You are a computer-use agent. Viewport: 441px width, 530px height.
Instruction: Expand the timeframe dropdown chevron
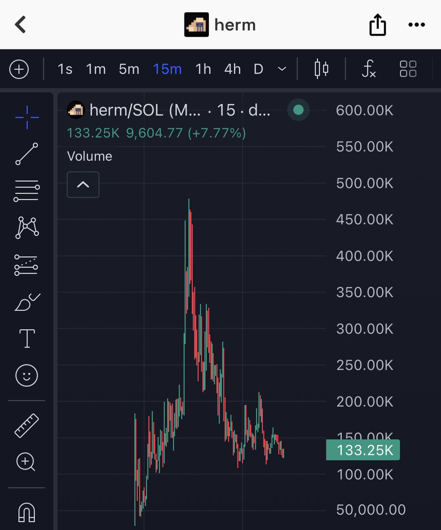tap(282, 69)
